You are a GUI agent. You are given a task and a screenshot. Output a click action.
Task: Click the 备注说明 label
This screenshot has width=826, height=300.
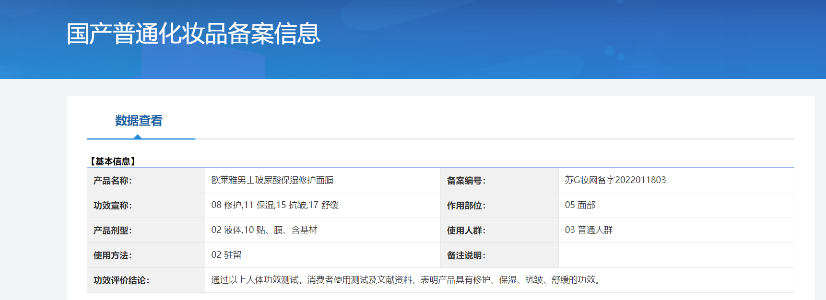466,255
